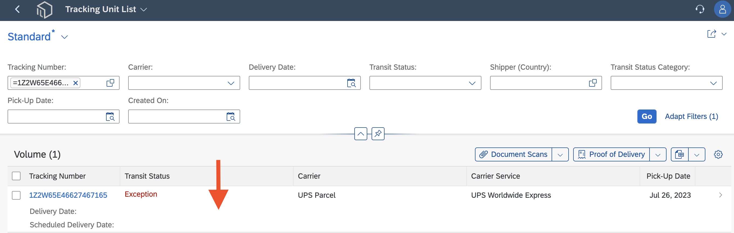Screen dimensions: 734x233
Task: Click the Exception transit status
Action: (x=141, y=194)
